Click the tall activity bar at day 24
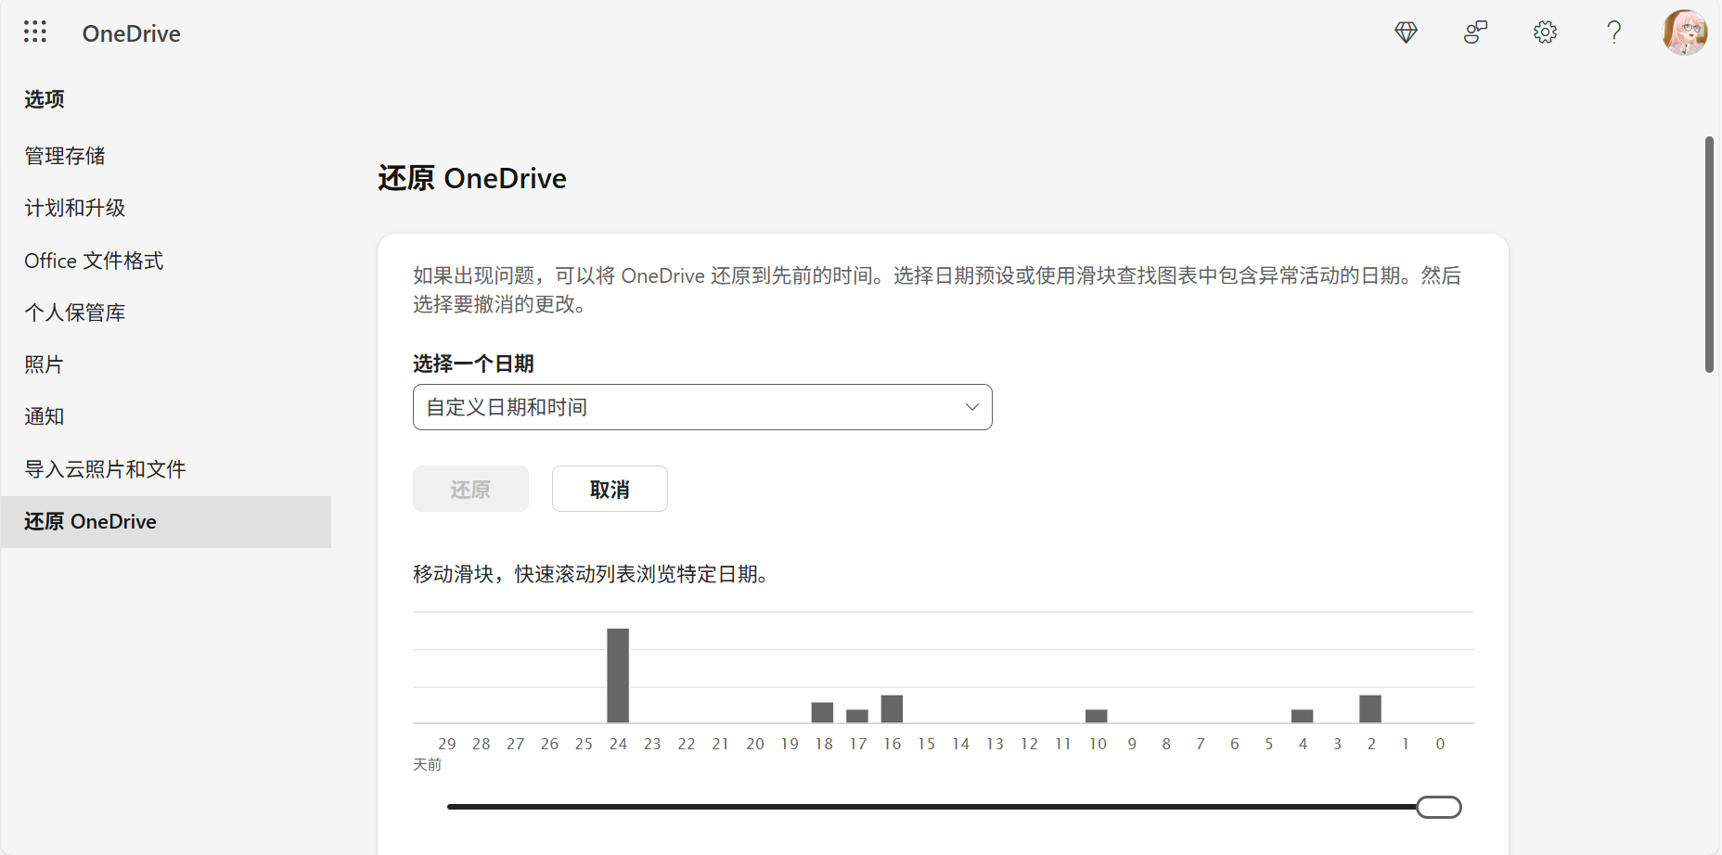 tap(618, 673)
